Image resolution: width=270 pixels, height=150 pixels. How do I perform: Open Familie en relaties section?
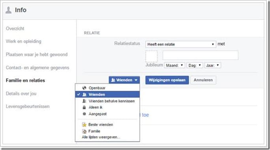tap(25, 81)
